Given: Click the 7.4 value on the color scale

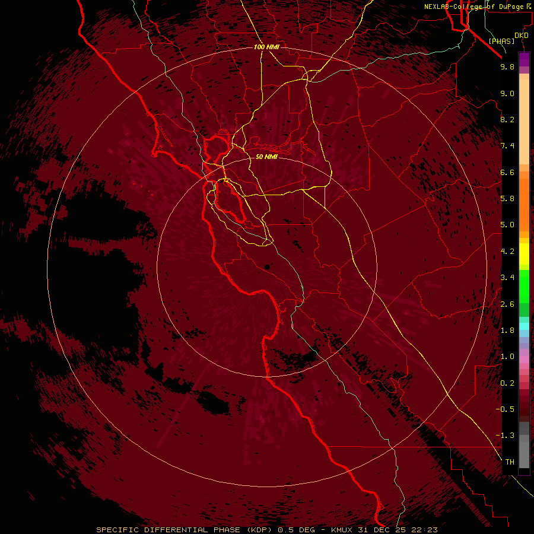Looking at the screenshot, I should 507,146.
